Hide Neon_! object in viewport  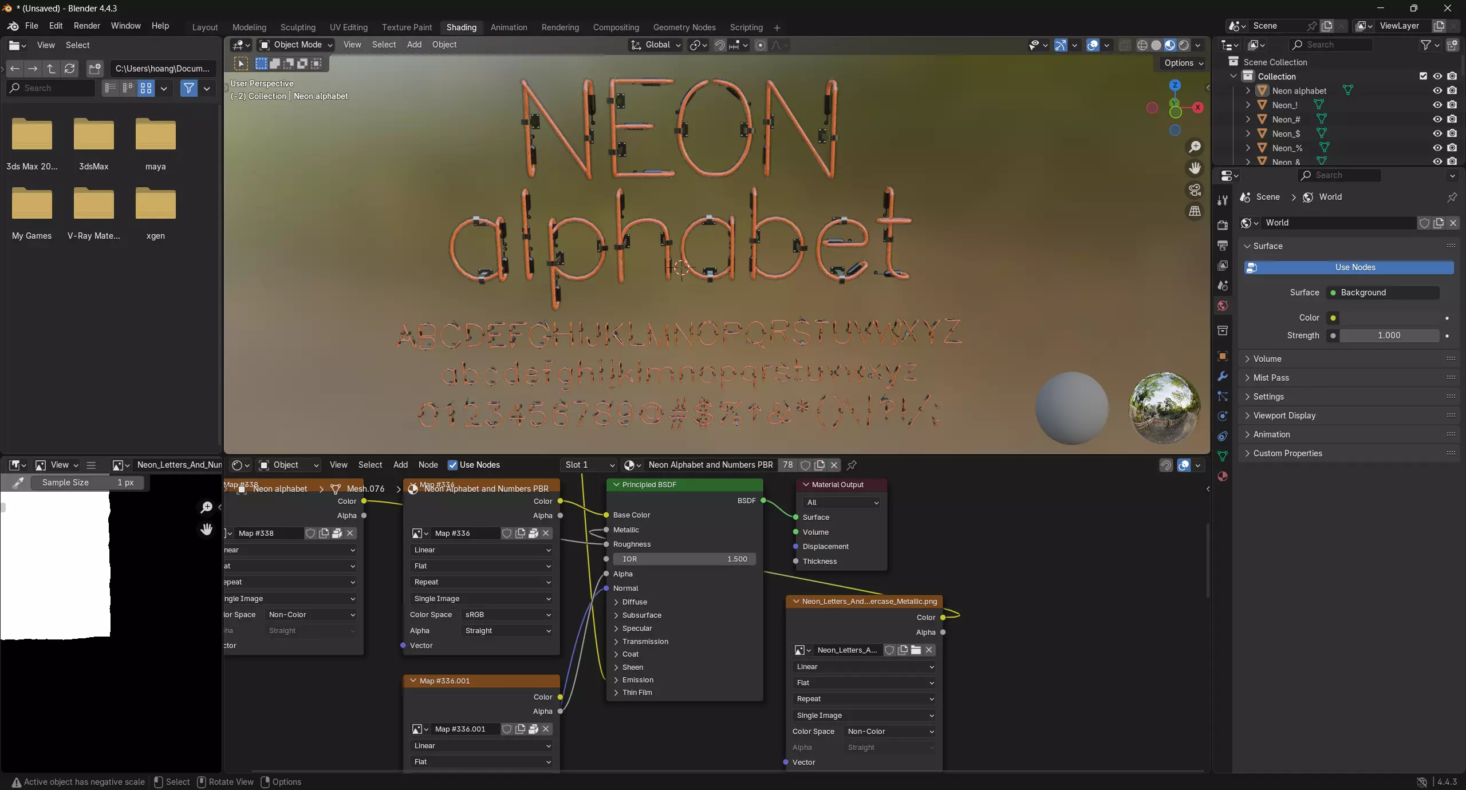1437,105
